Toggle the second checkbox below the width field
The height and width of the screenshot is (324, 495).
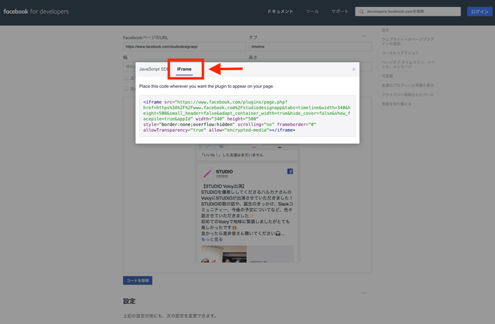(126, 88)
